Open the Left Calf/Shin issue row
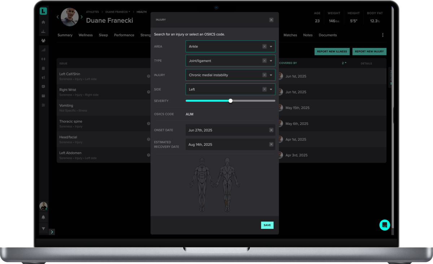Image resolution: width=433 pixels, height=264 pixels. coord(221,76)
